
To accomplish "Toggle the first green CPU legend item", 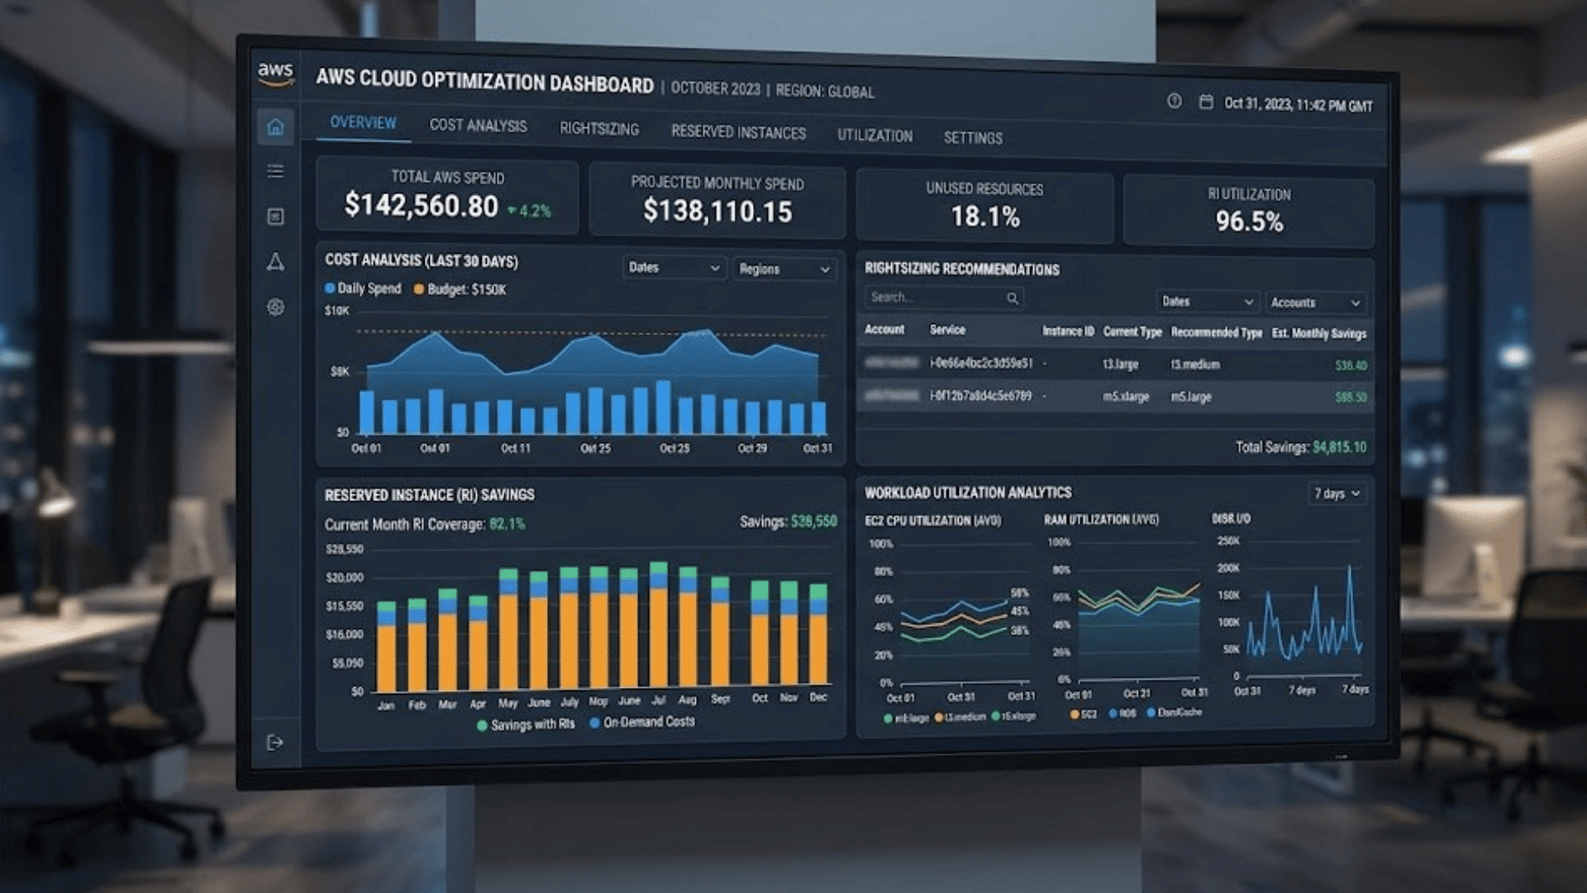I will (907, 719).
